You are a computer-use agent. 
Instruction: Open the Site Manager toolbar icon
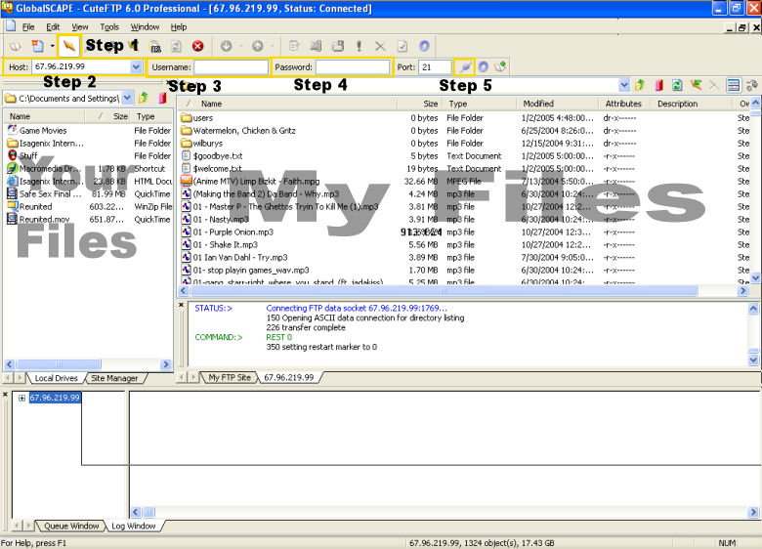click(16, 46)
